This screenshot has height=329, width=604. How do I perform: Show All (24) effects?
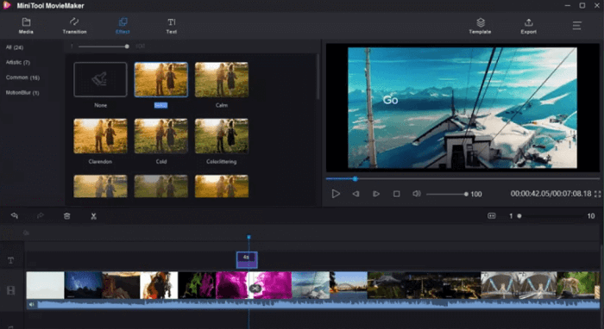[x=15, y=47]
